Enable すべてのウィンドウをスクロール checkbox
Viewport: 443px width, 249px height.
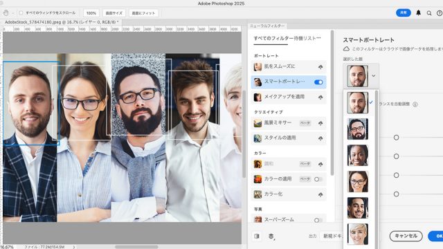click(21, 13)
